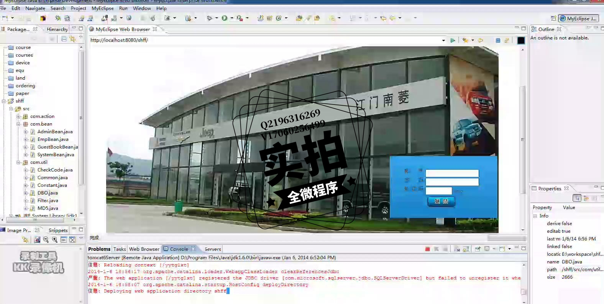604x304 pixels.
Task: Close the Console tab
Action: pyautogui.click(x=193, y=249)
